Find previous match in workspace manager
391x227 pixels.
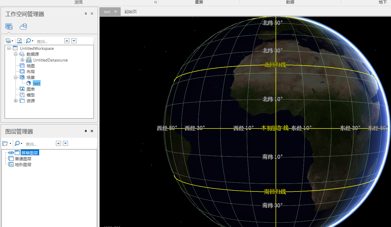tap(67, 41)
